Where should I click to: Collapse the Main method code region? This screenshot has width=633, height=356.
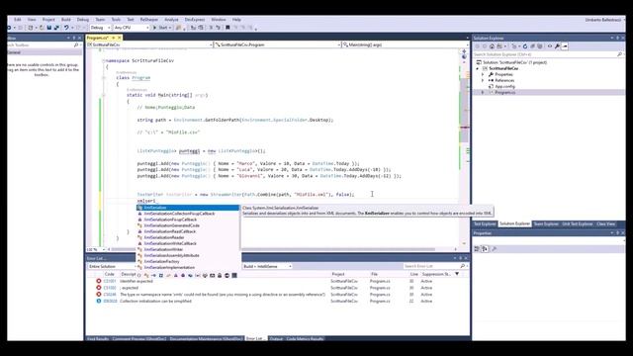(103, 95)
